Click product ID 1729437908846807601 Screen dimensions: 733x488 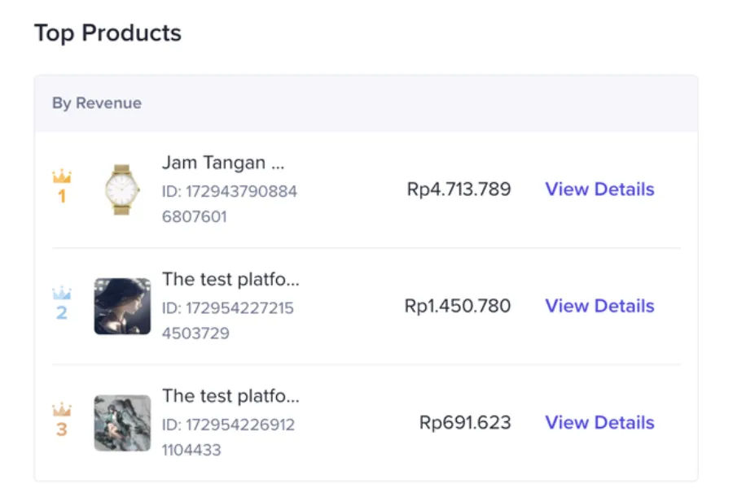click(x=230, y=203)
